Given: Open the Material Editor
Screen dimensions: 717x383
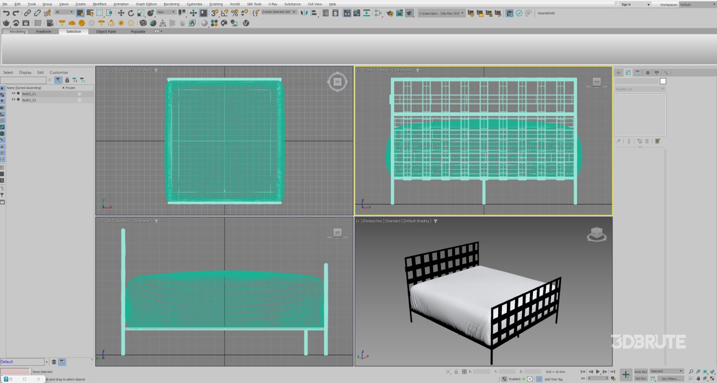Looking at the screenshot, I should tap(377, 13).
